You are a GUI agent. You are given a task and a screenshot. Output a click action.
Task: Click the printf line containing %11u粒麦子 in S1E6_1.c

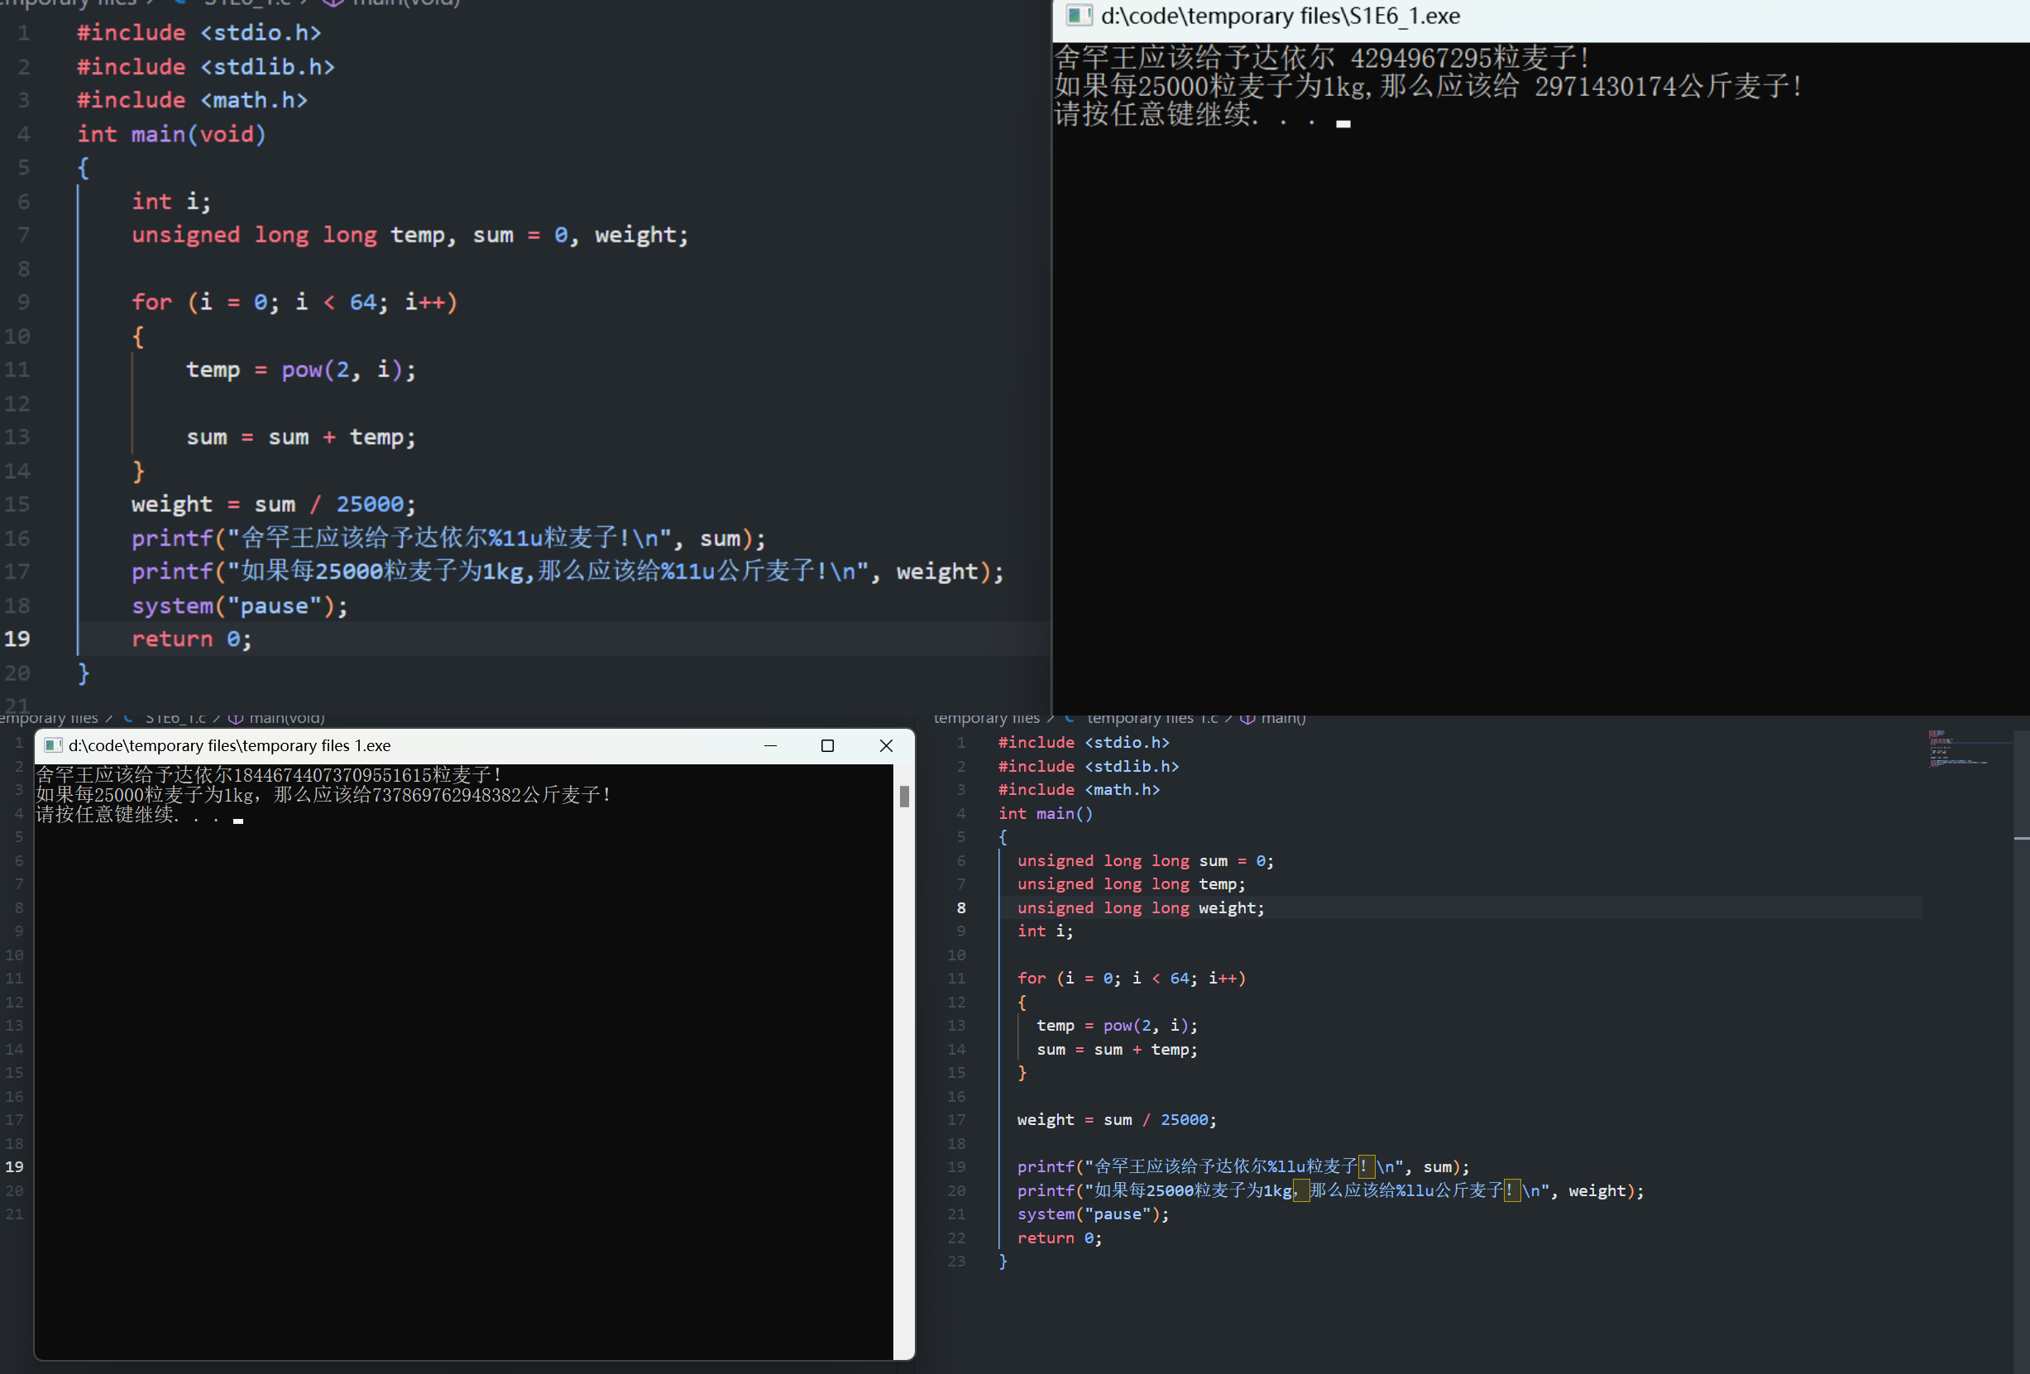pos(448,538)
